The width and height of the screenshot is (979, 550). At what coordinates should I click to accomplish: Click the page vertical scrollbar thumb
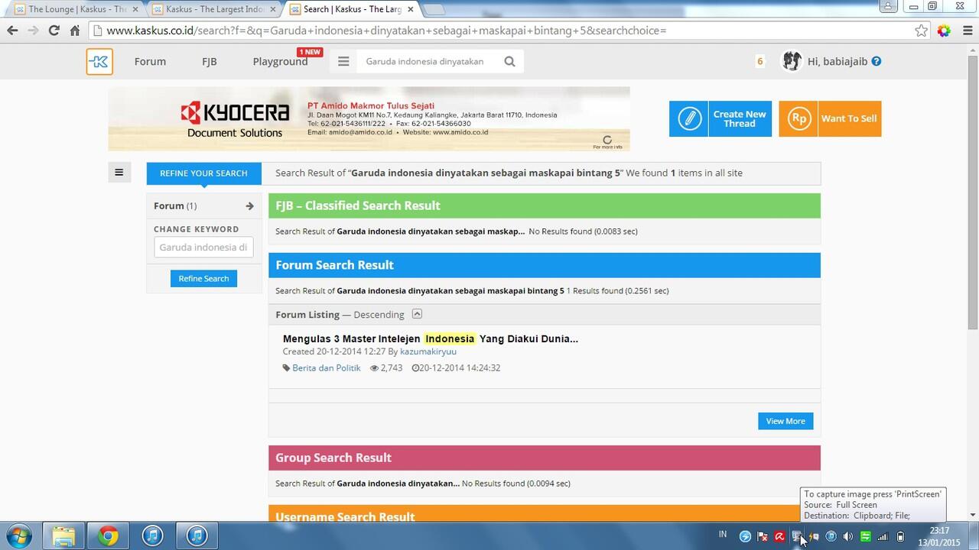[973, 192]
